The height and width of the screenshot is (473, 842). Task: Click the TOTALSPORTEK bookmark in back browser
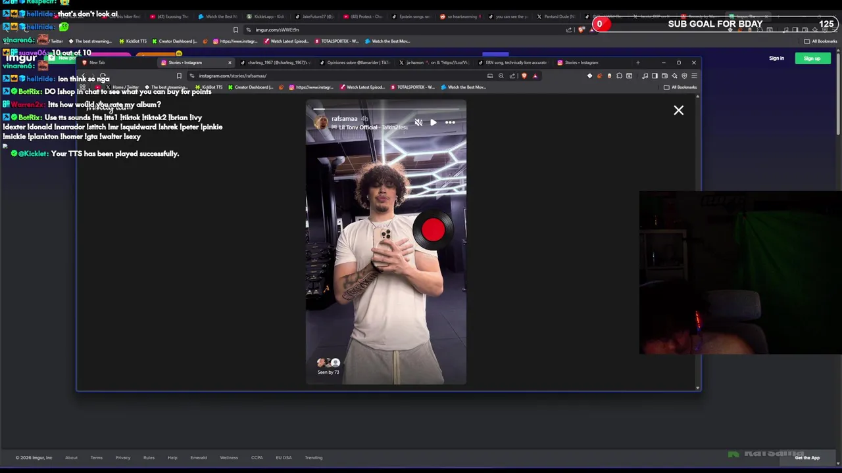(x=337, y=41)
